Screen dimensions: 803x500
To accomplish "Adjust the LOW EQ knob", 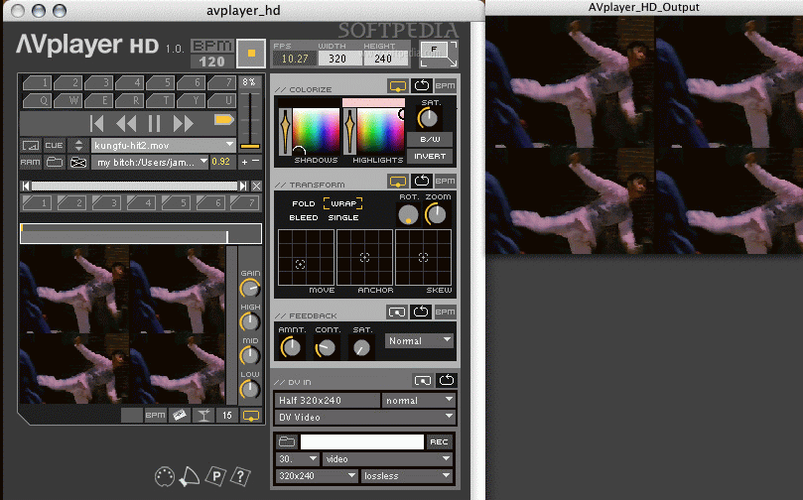I will pyautogui.click(x=250, y=390).
